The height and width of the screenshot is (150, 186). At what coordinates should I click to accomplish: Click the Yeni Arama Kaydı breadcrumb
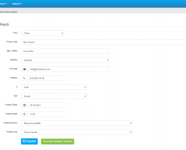click(x=9, y=12)
